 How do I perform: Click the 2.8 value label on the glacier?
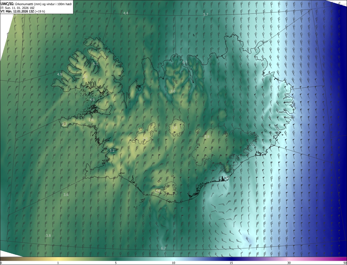207,137
